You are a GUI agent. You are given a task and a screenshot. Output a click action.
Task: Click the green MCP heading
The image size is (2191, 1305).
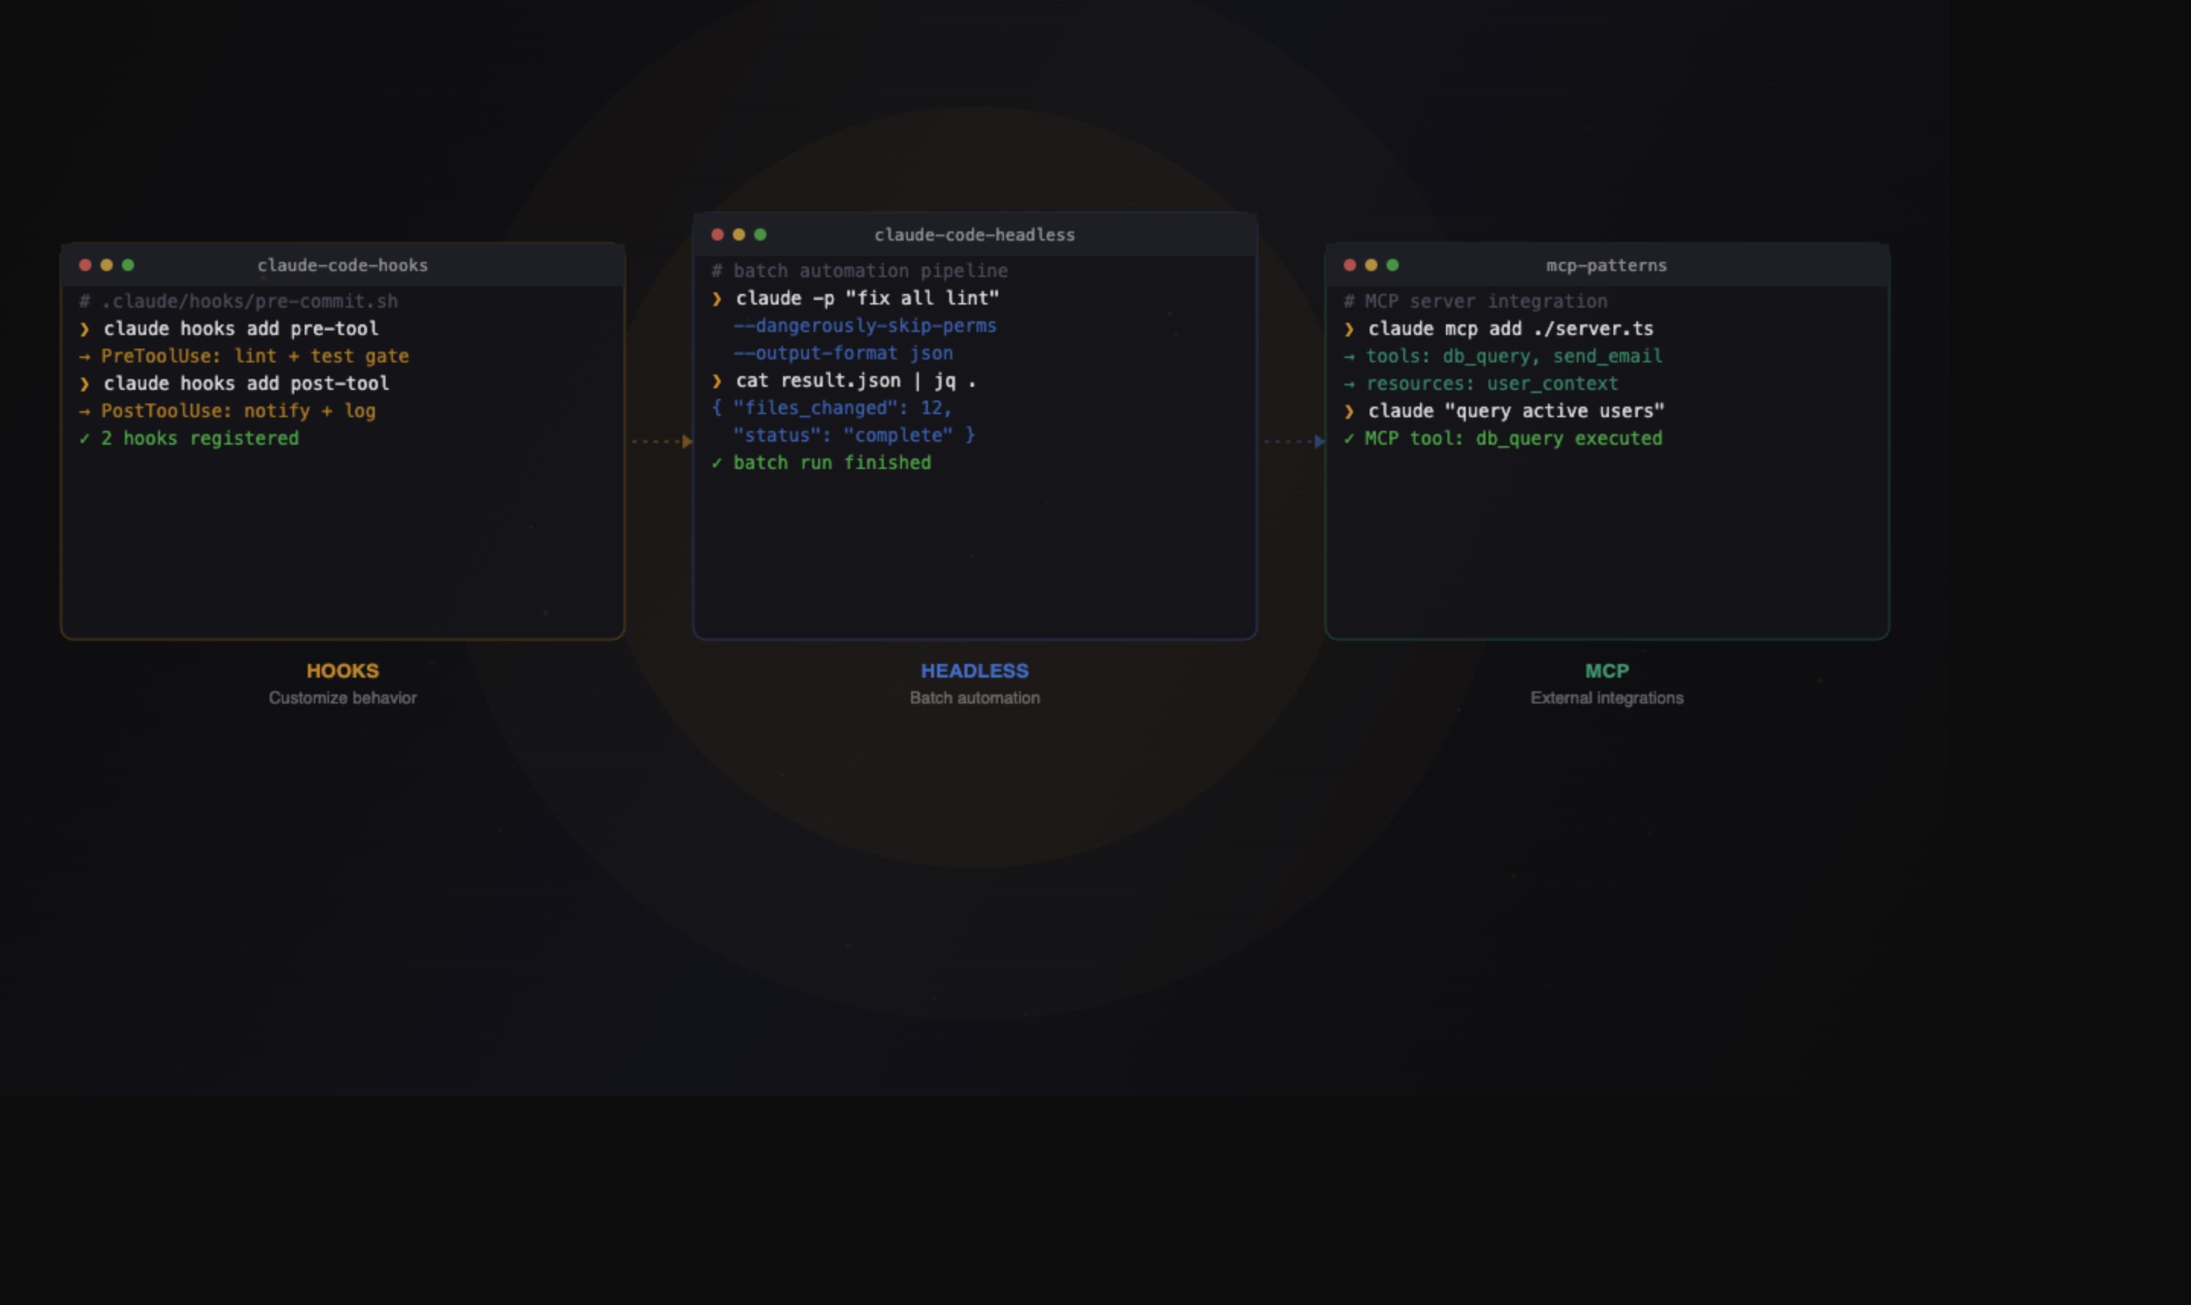click(x=1606, y=671)
